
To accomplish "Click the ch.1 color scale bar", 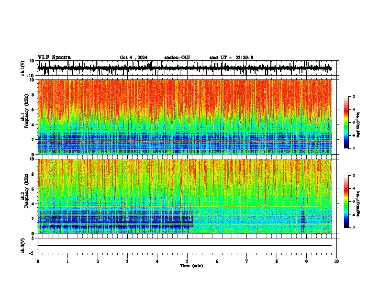I will pyautogui.click(x=346, y=123).
